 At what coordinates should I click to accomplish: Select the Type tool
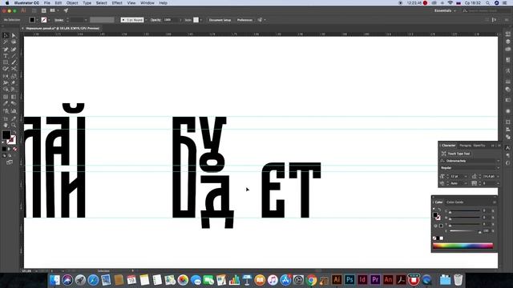tap(6, 56)
